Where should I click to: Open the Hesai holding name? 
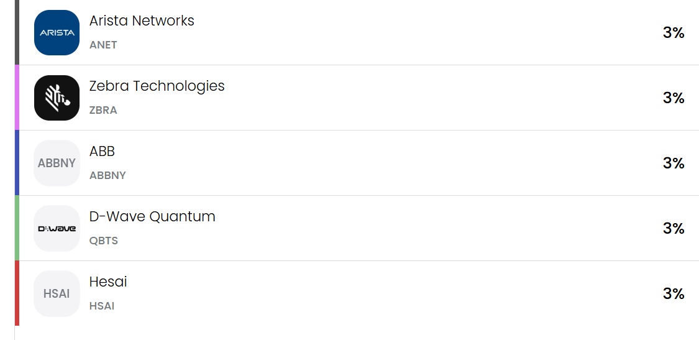108,282
